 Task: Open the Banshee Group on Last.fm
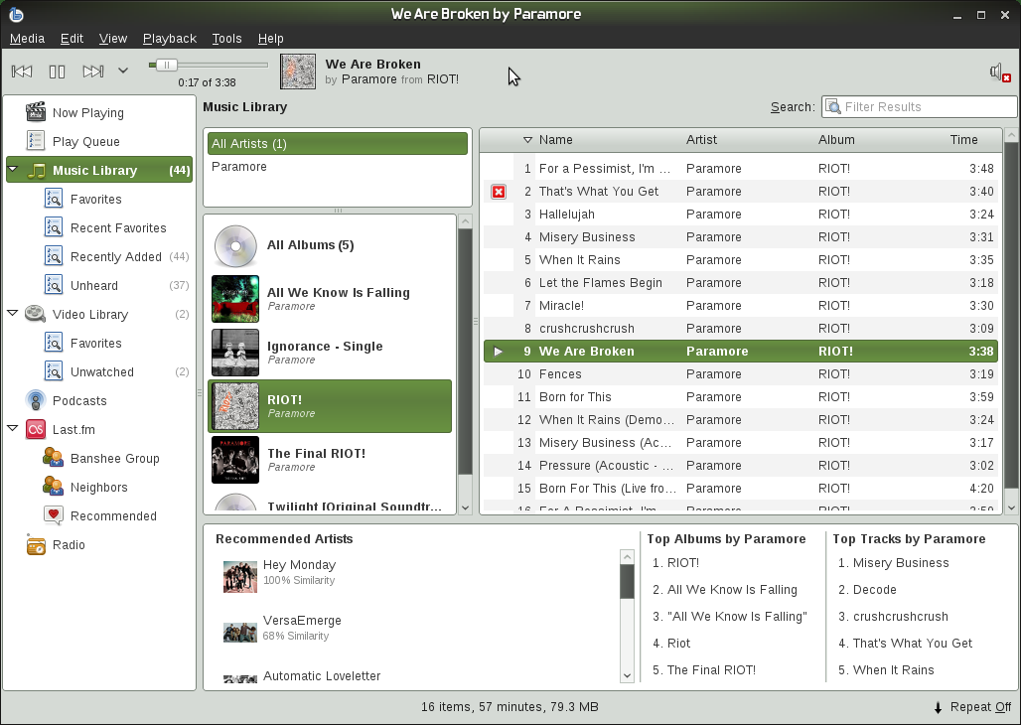(x=114, y=459)
